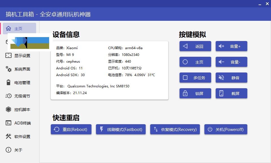This screenshot has width=271, height=163.
Task: Click the battery icon in sidebar
Action: (x=8, y=82)
